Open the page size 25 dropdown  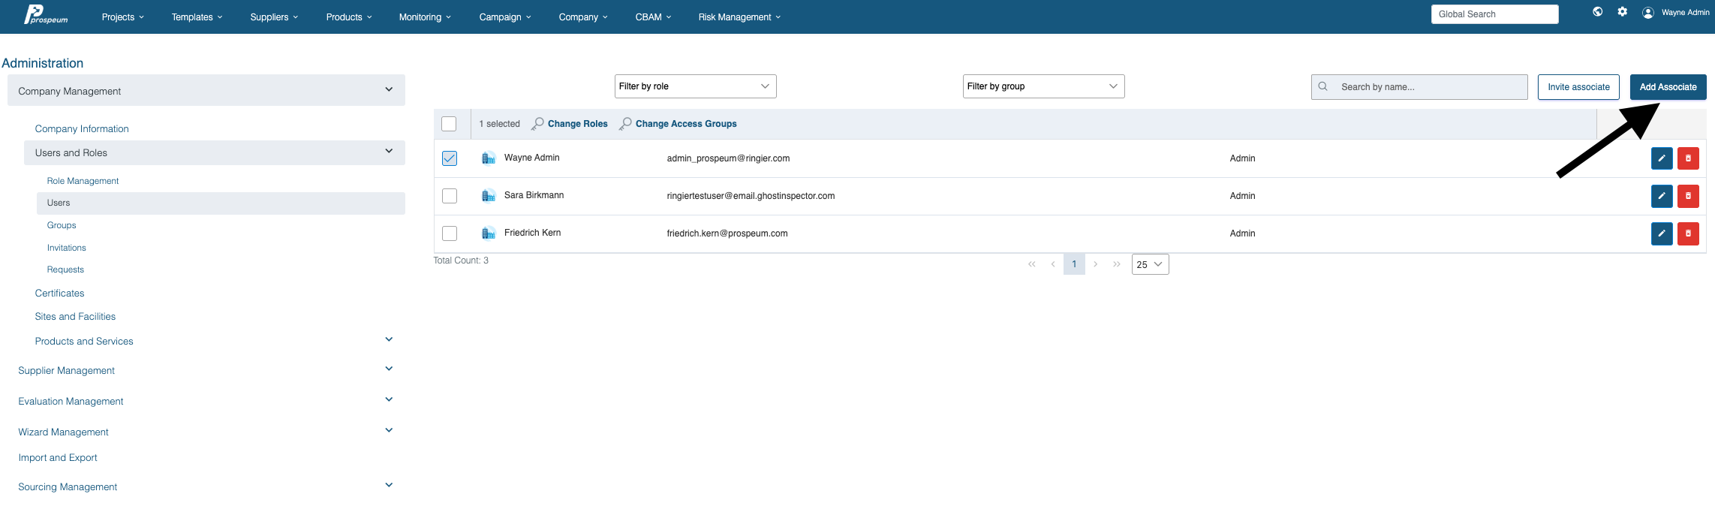(1150, 264)
